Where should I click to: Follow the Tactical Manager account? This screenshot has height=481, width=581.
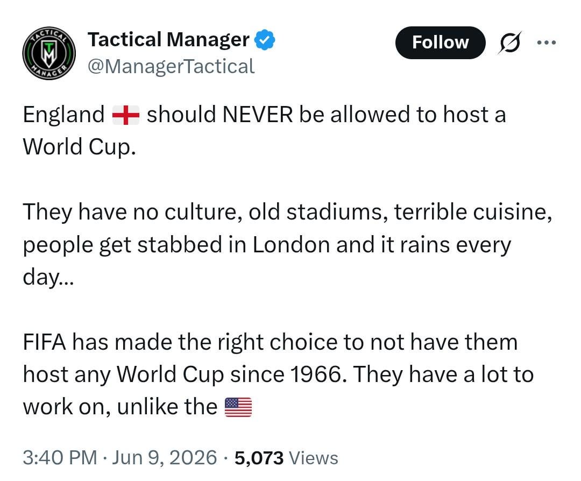(440, 43)
